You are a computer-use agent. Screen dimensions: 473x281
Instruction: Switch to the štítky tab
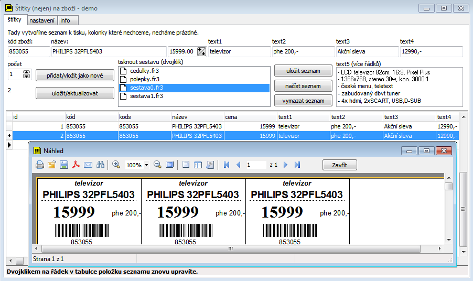[15, 19]
